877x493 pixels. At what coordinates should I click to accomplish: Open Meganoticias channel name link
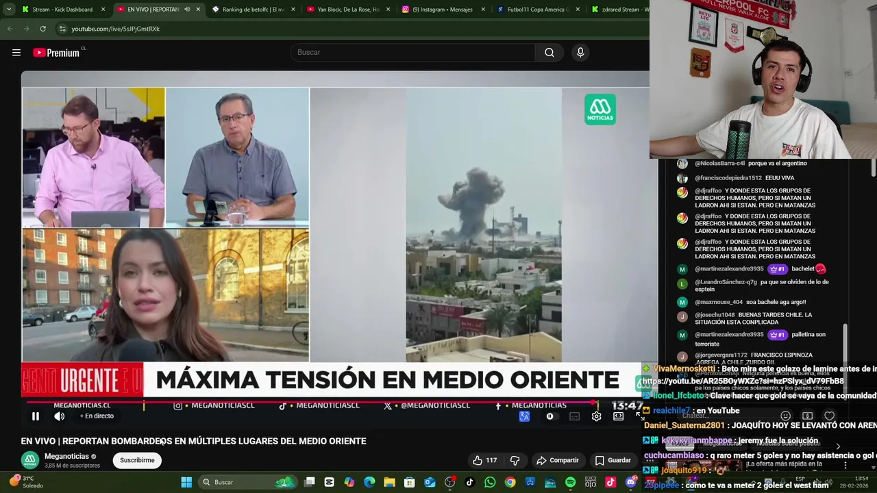tap(66, 456)
